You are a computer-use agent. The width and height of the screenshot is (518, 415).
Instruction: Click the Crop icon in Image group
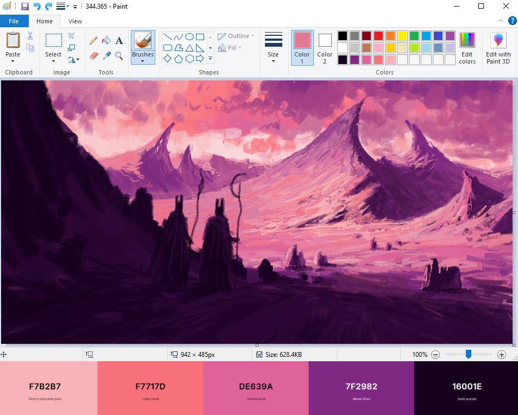[x=71, y=36]
